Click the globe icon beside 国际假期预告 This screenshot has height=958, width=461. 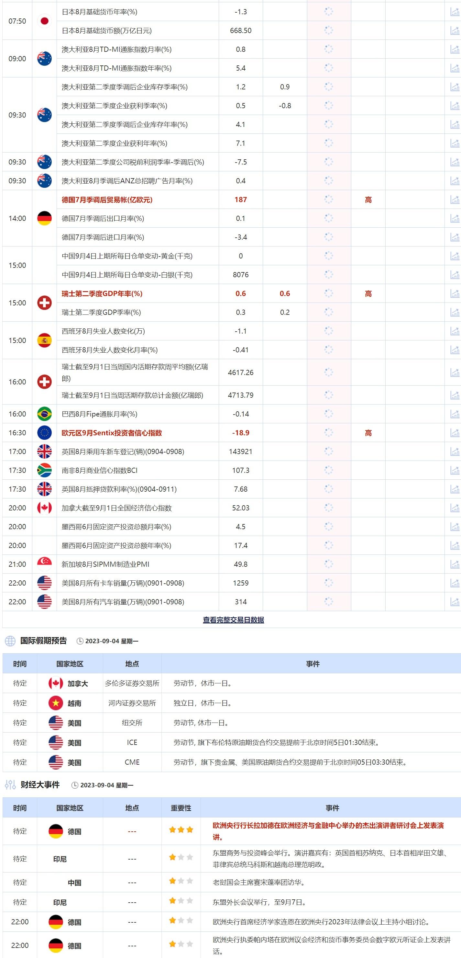[10, 641]
